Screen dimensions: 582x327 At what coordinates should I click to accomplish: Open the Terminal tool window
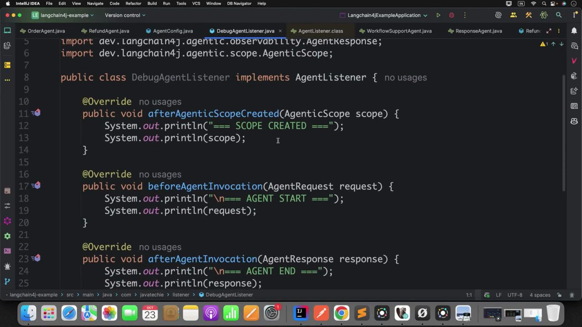(7, 251)
